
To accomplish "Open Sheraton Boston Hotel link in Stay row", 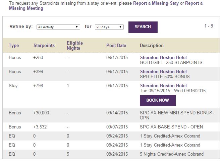I will 163,86.
